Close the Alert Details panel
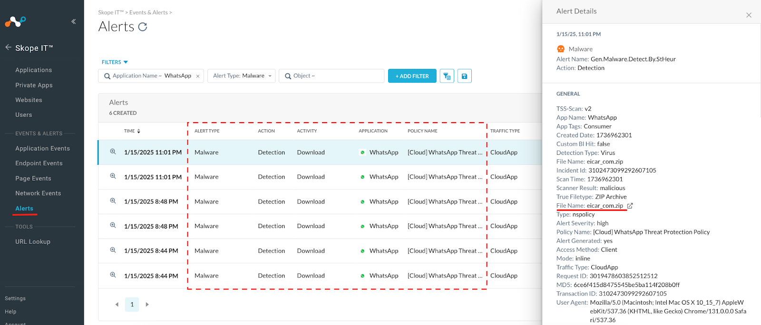This screenshot has width=761, height=325. click(x=749, y=15)
